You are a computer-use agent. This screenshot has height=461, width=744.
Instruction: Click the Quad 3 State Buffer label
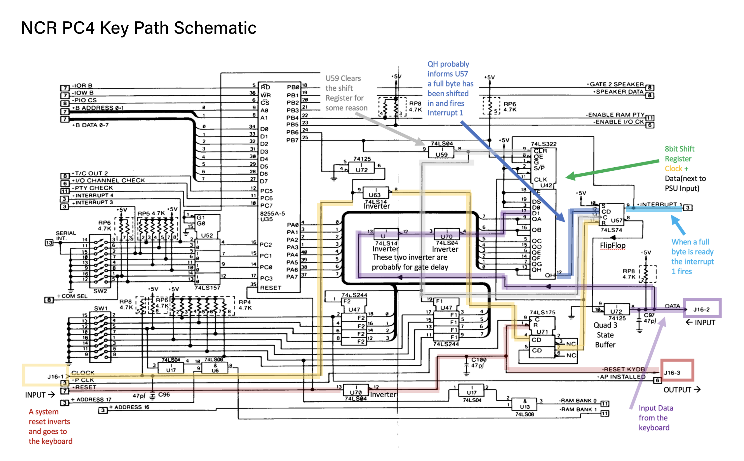click(x=605, y=335)
